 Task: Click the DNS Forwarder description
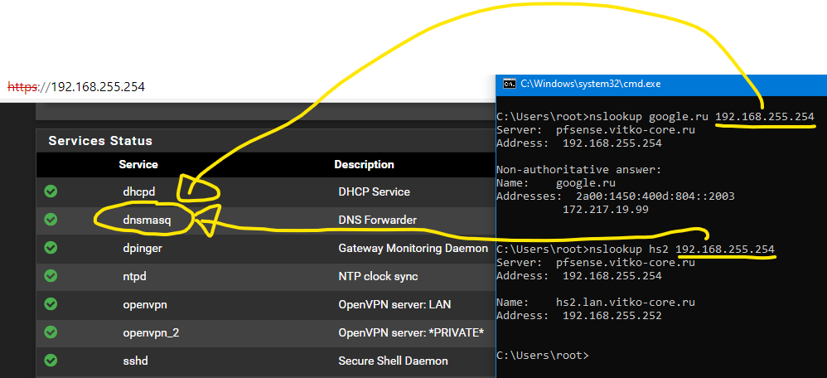point(377,220)
